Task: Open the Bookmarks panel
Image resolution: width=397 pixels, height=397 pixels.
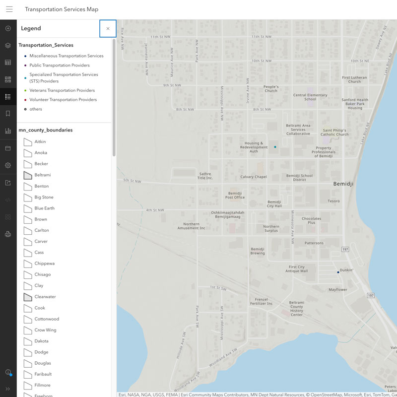Action: (7, 113)
